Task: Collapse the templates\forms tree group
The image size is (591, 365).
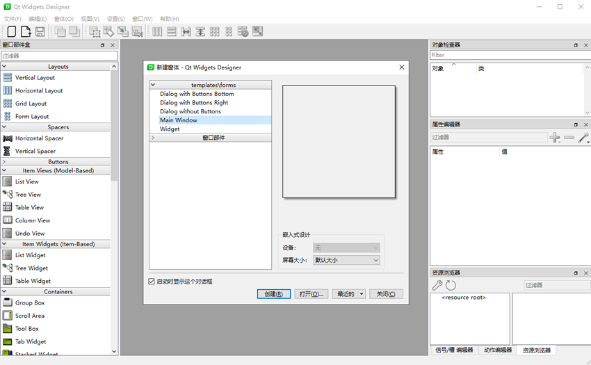Action: (x=153, y=85)
